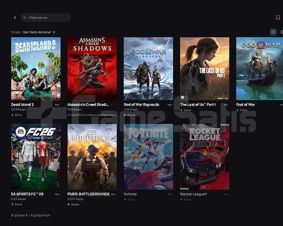Click 'Yükle' under Dead Island 2
The width and height of the screenshot is (283, 226).
[17, 115]
